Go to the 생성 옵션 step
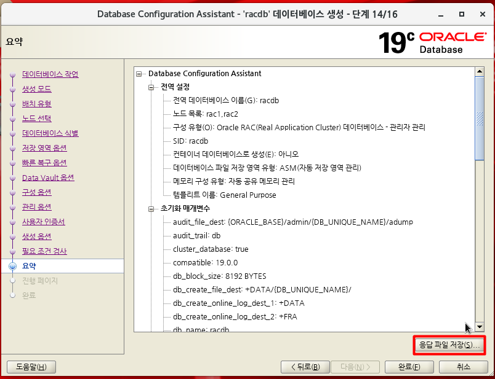This screenshot has height=379, width=495. coord(36,236)
